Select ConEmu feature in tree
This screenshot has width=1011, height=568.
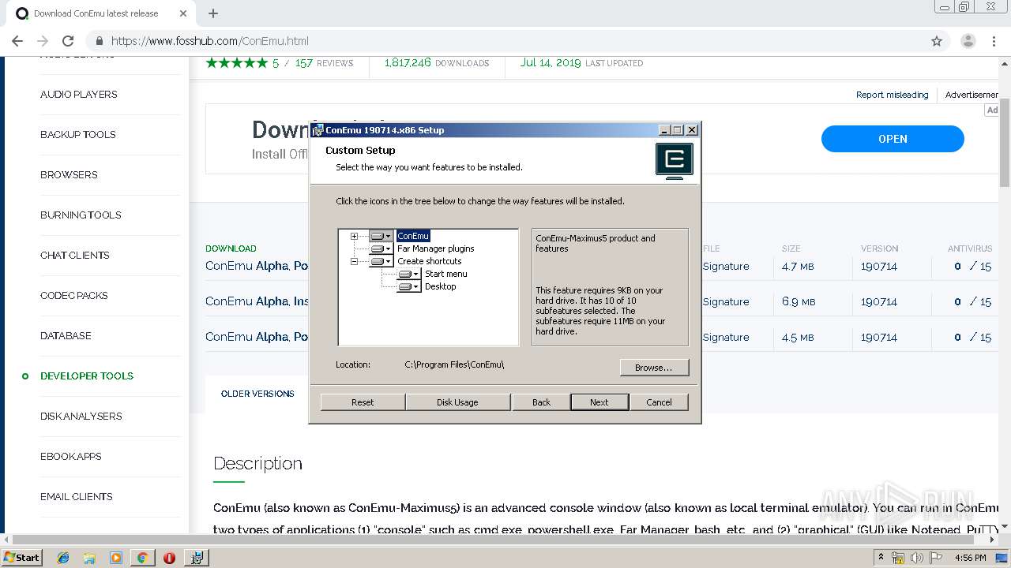point(413,236)
